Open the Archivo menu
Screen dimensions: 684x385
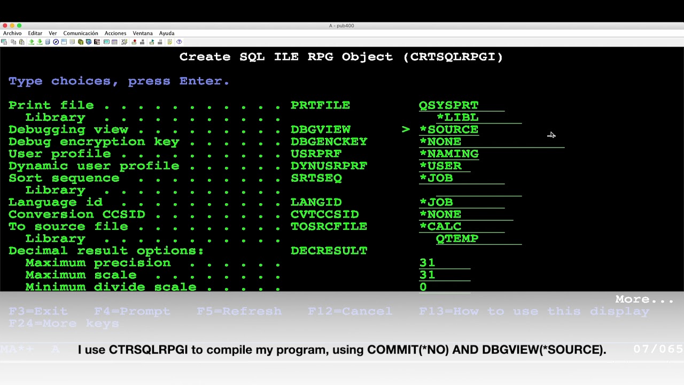coord(12,33)
